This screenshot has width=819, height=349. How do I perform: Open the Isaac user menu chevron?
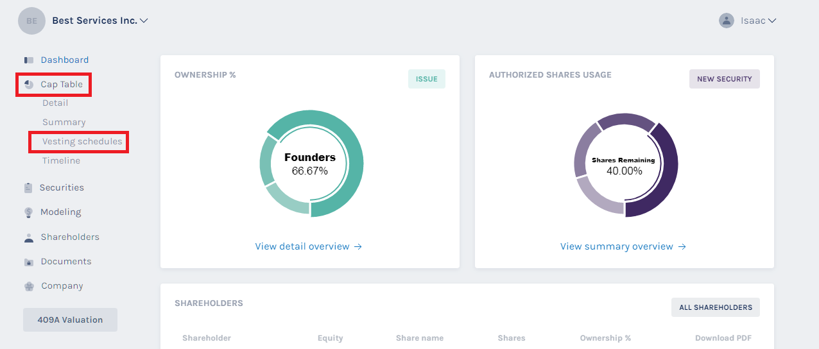(x=772, y=21)
